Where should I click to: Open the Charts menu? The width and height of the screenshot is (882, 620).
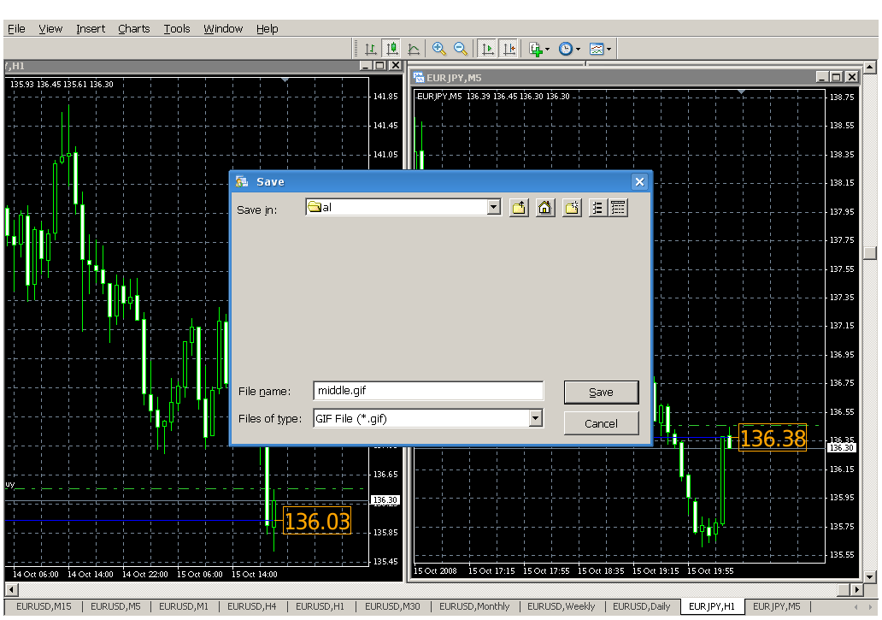133,28
